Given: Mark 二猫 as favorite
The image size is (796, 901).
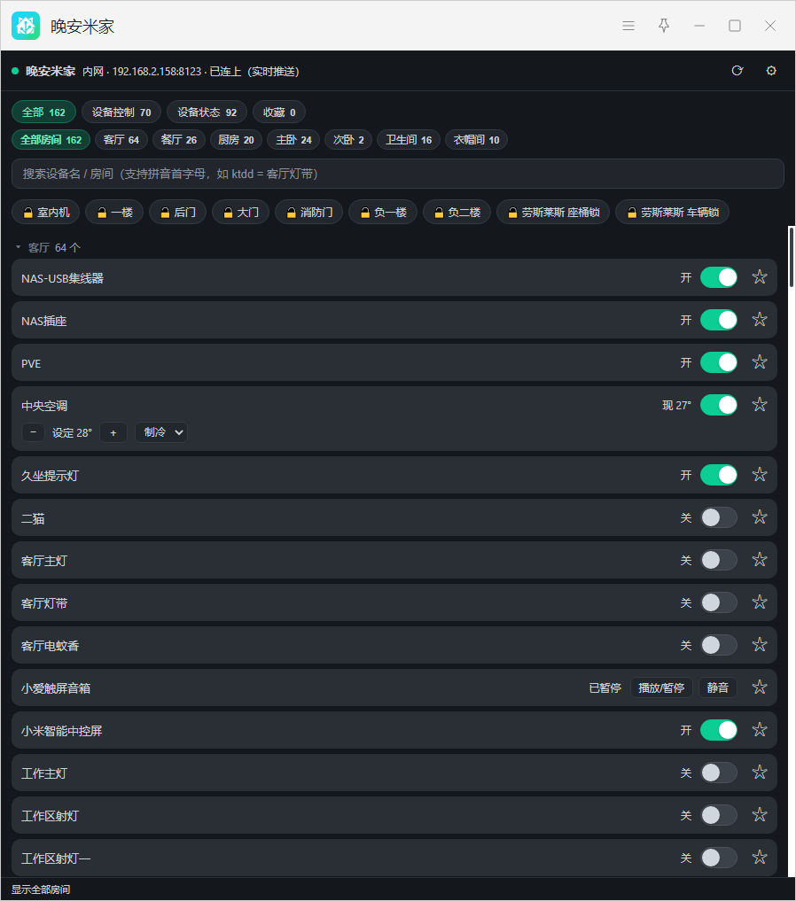Looking at the screenshot, I should [x=760, y=517].
